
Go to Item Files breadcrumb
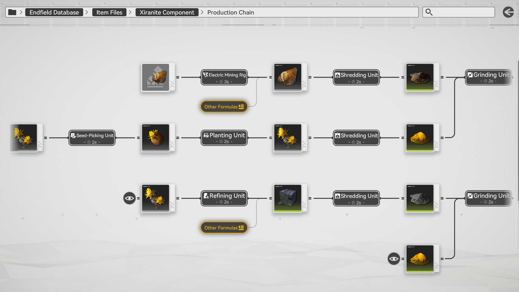(x=109, y=12)
